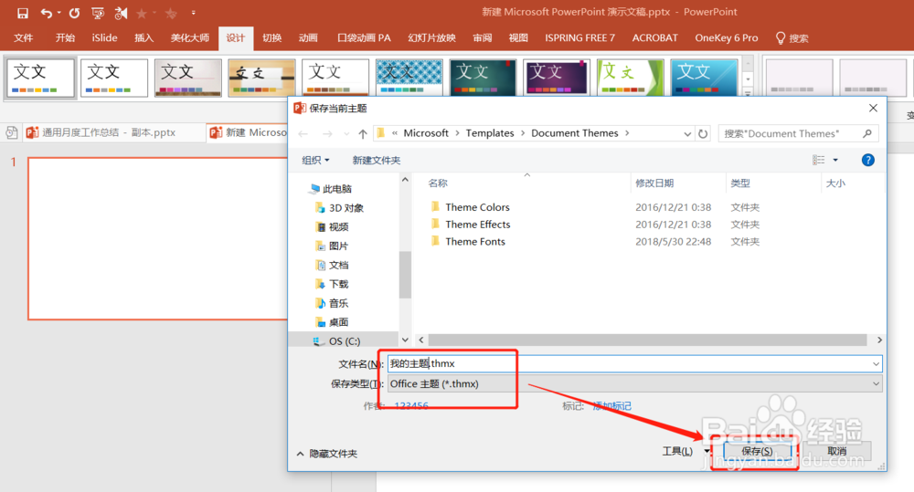Screen dimensions: 914x492
Task: Open the 视图 ribbon tab
Action: point(518,37)
